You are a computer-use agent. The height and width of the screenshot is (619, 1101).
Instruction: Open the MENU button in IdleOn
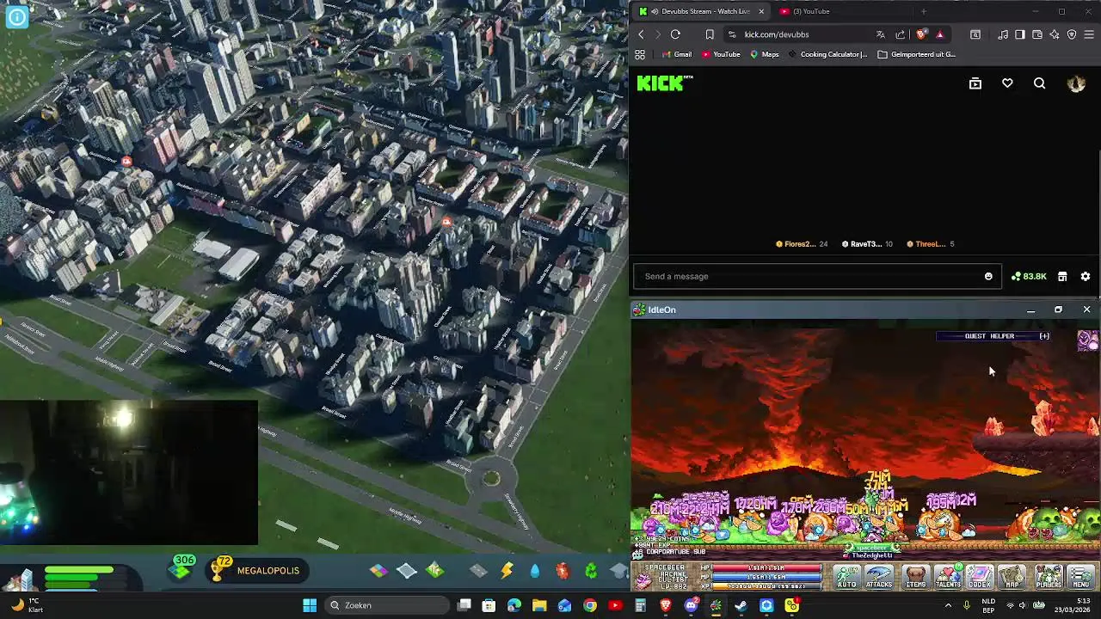tap(1081, 578)
